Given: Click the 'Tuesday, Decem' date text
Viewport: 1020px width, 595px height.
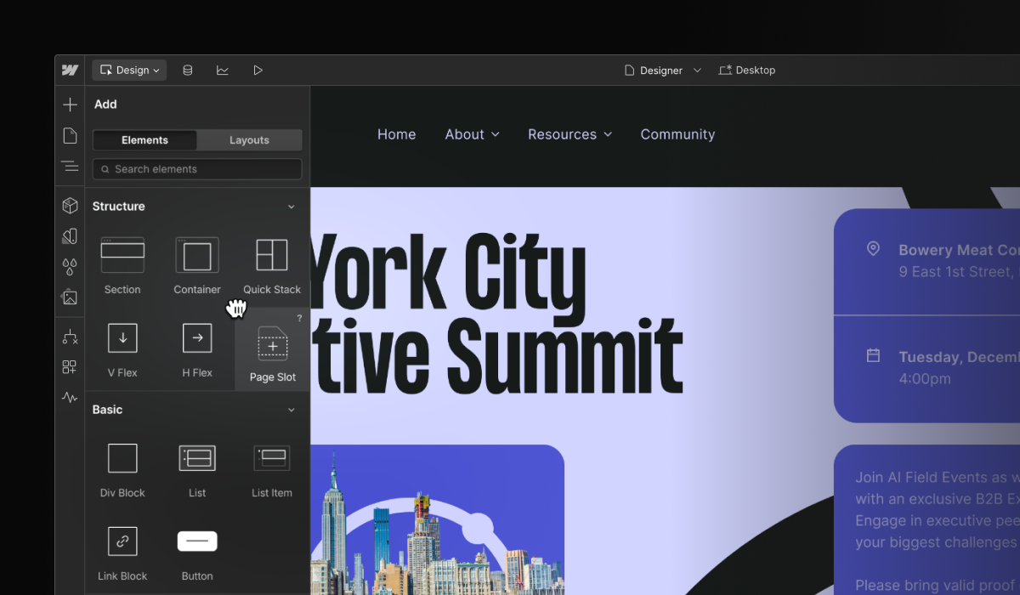Looking at the screenshot, I should (959, 357).
